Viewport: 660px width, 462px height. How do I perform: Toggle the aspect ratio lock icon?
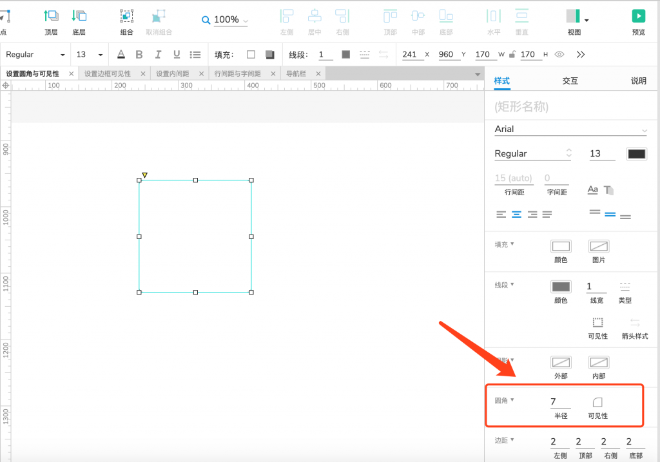point(512,55)
